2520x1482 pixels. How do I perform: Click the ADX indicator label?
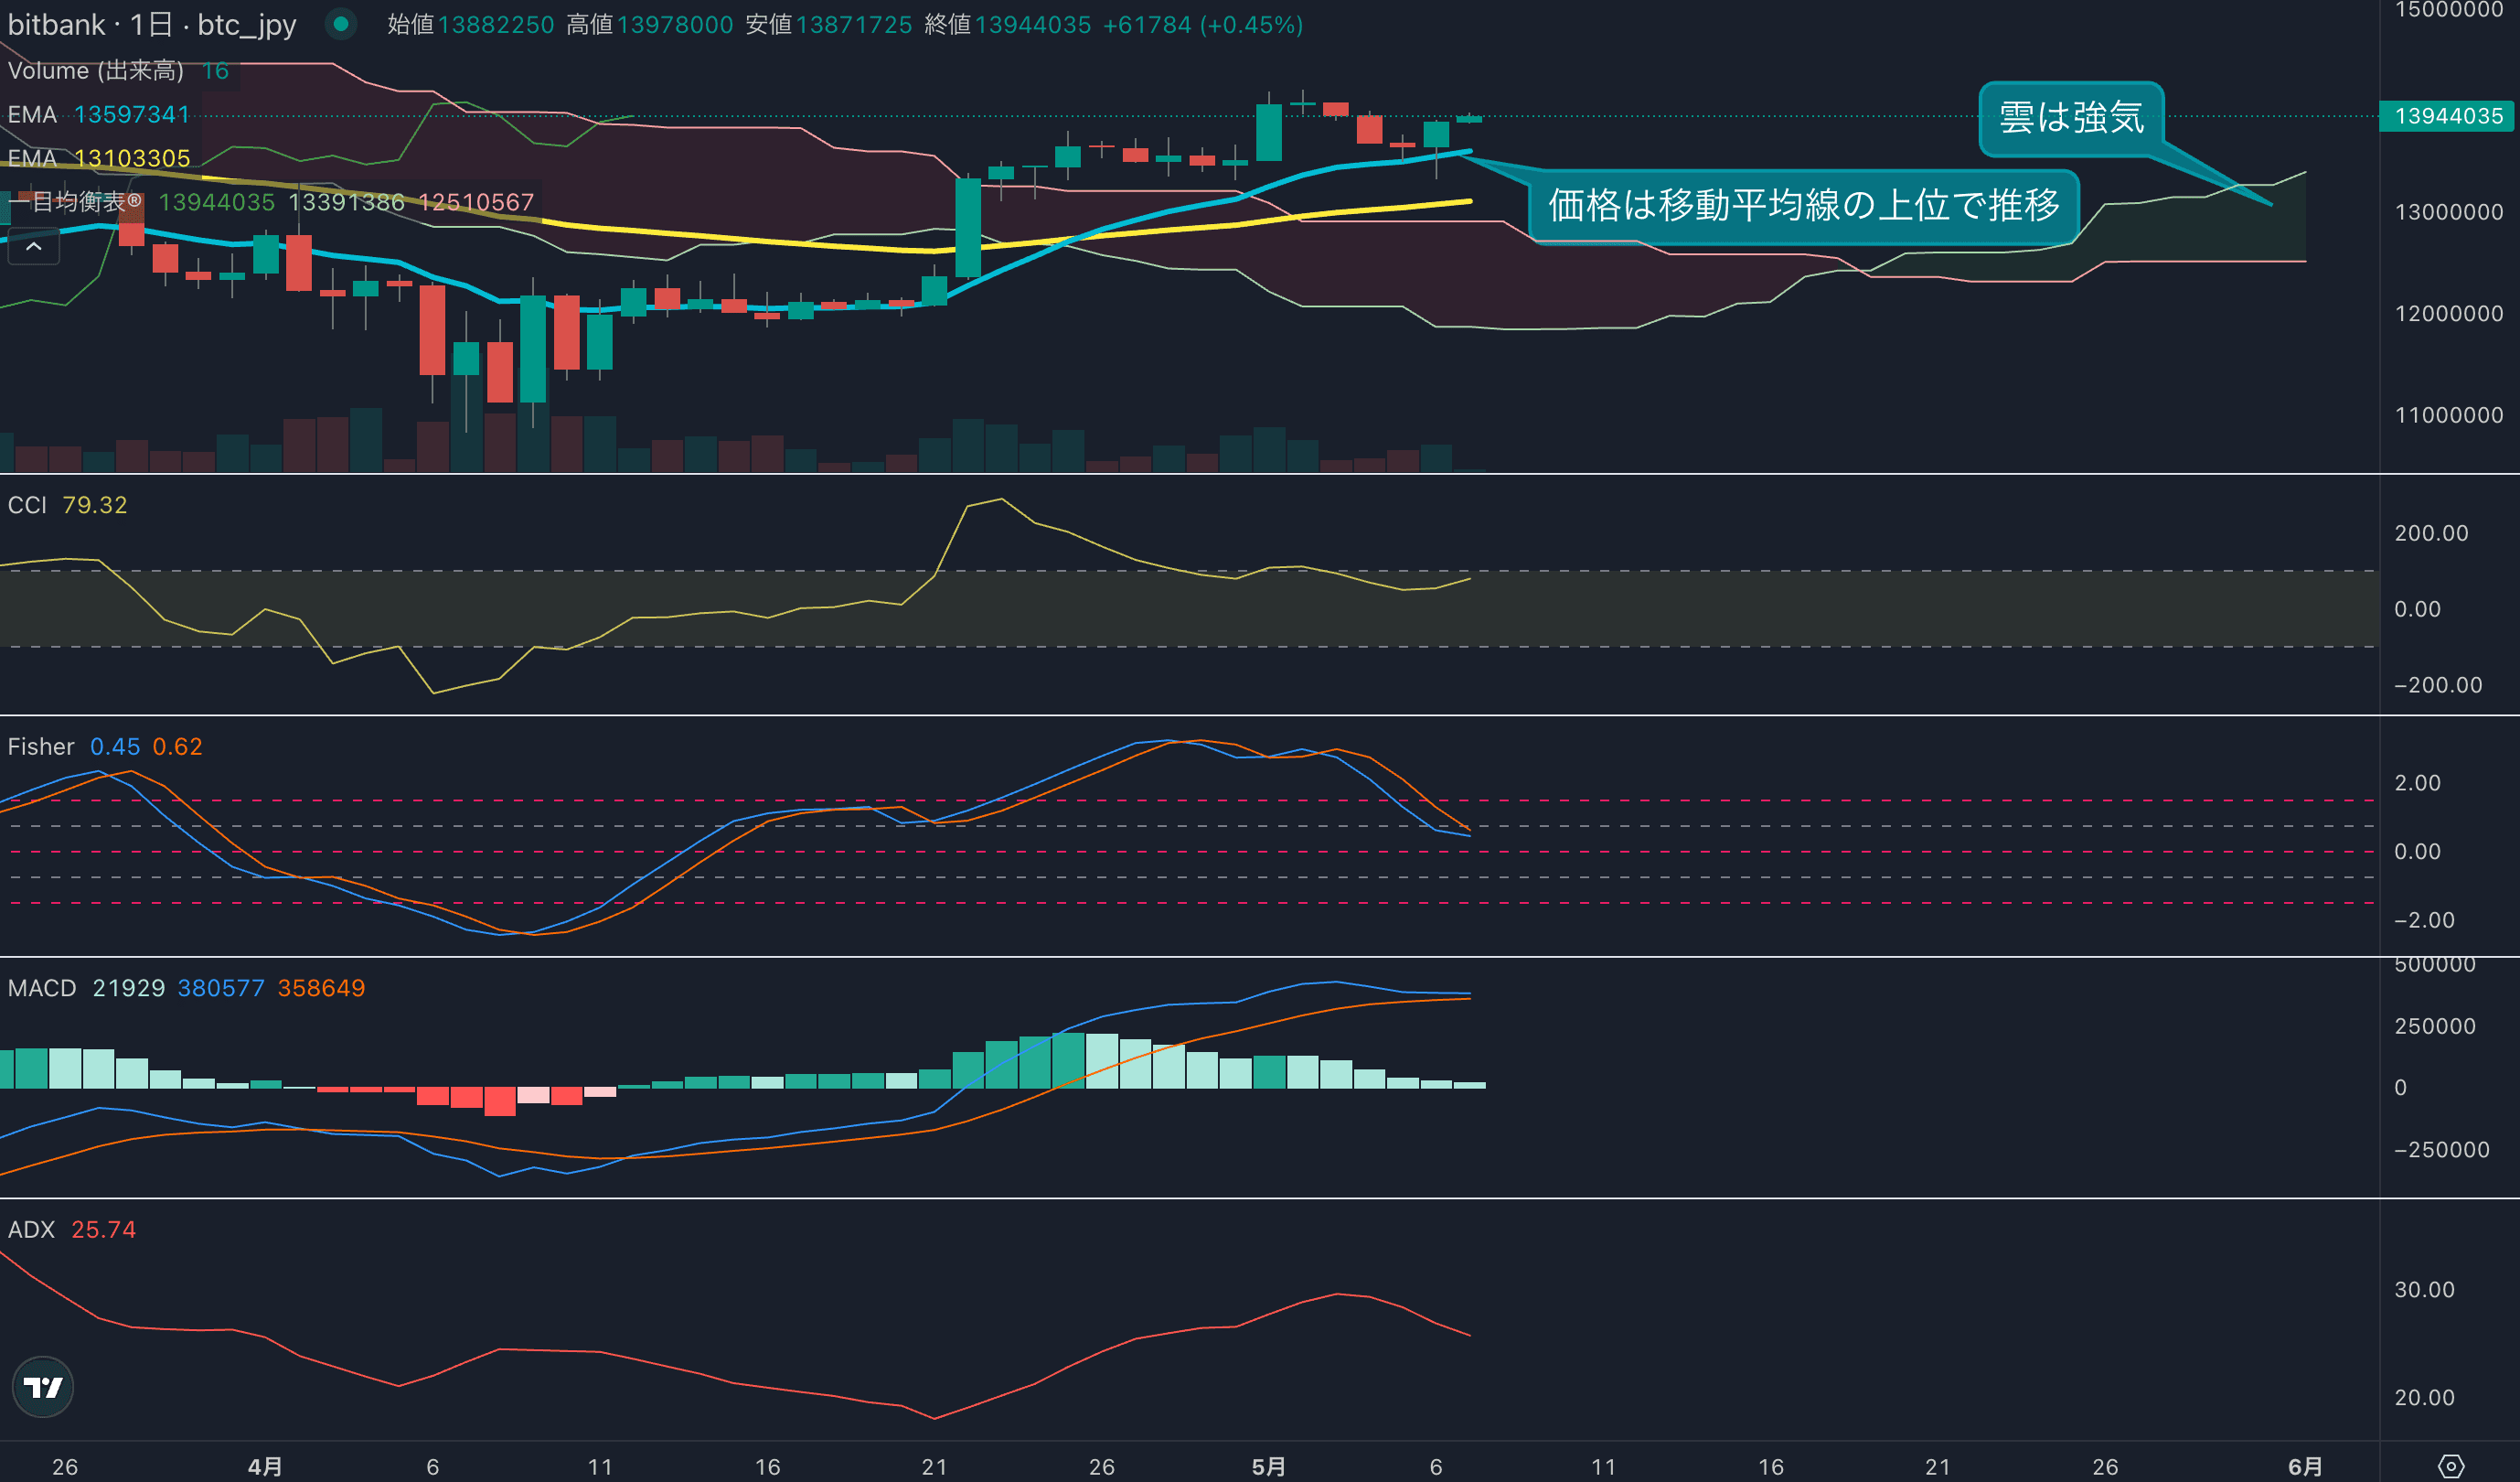(31, 1229)
